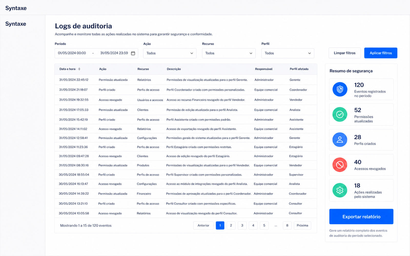The height and width of the screenshot is (256, 410).
Task: Click the Resumo de segurança heading
Action: coord(351,71)
